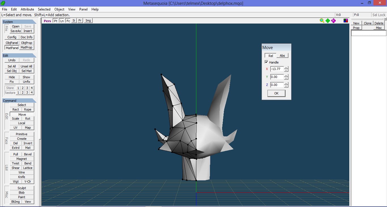Choose the Bevel command
This screenshot has width=387, height=207.
coord(28,154)
